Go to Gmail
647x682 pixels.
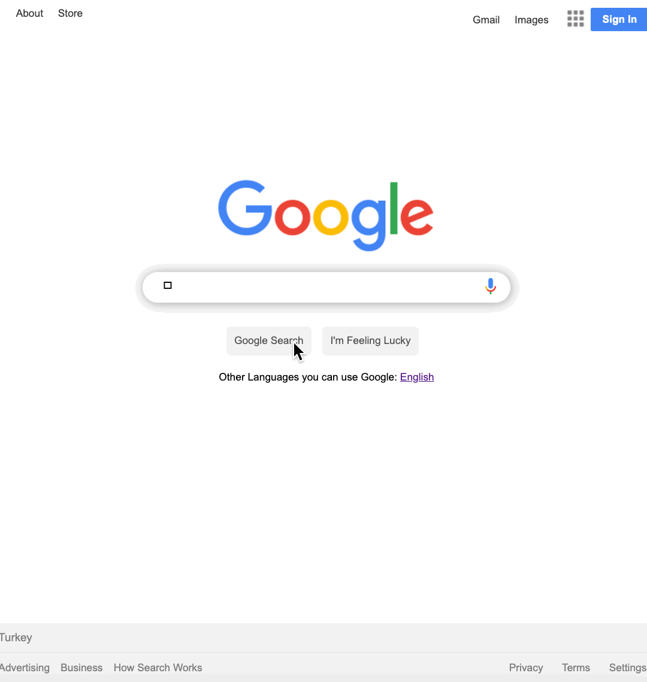[x=486, y=20]
